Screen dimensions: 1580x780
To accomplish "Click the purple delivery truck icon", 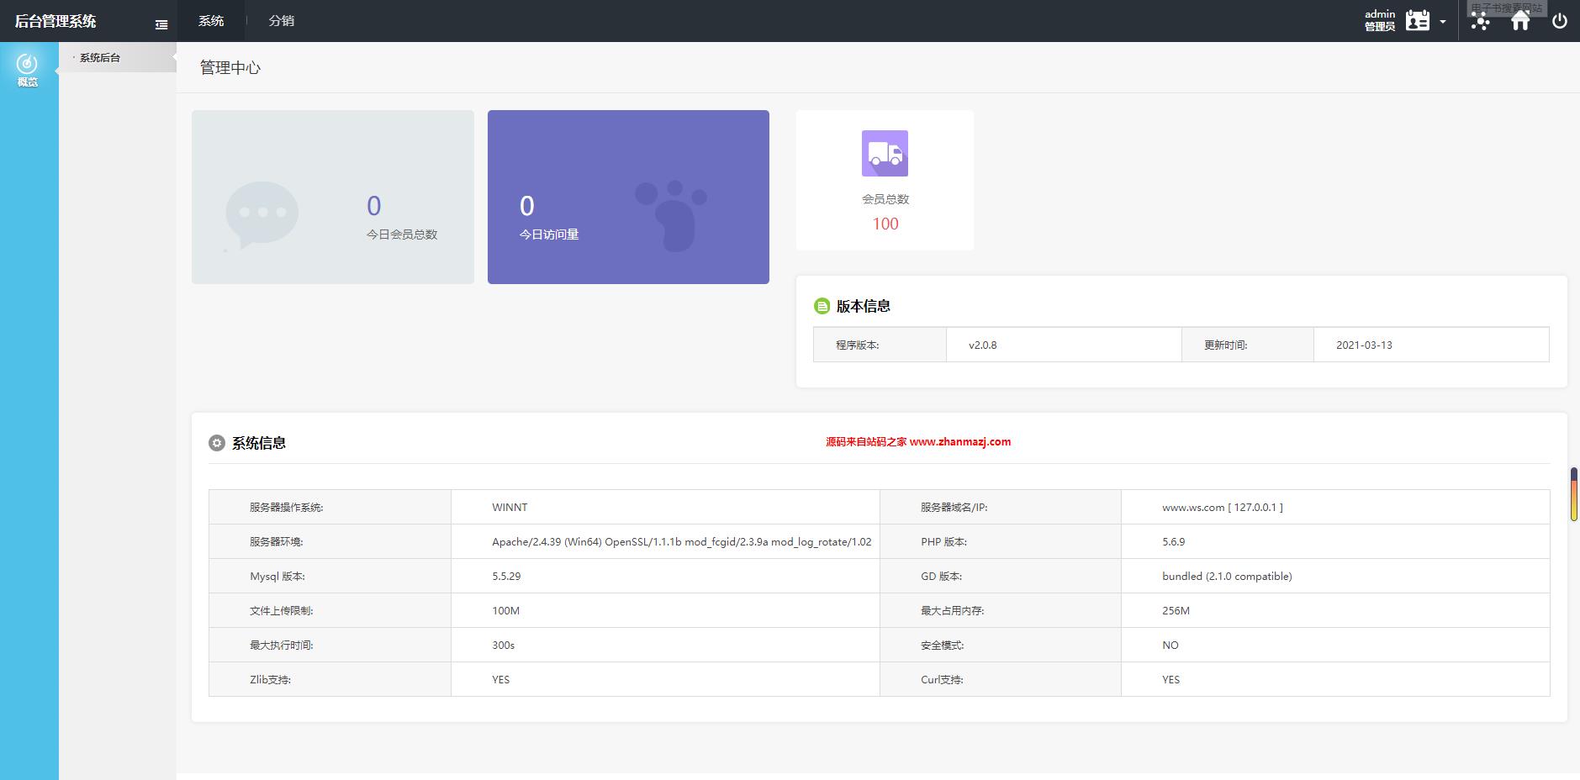I will (885, 153).
